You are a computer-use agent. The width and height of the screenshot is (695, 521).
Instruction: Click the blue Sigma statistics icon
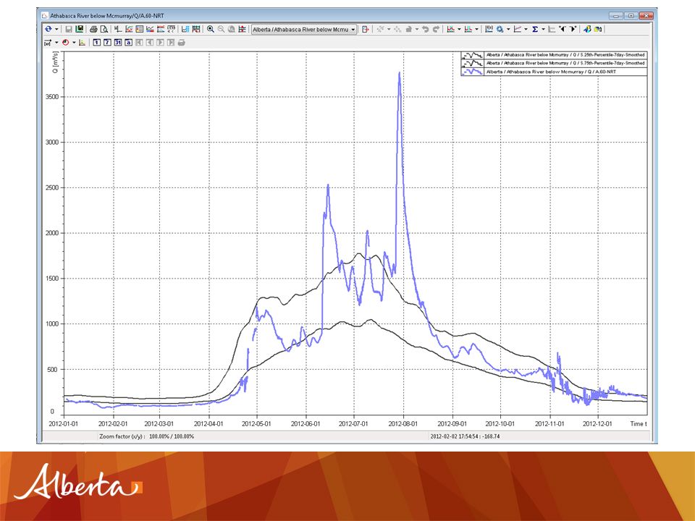(x=535, y=29)
